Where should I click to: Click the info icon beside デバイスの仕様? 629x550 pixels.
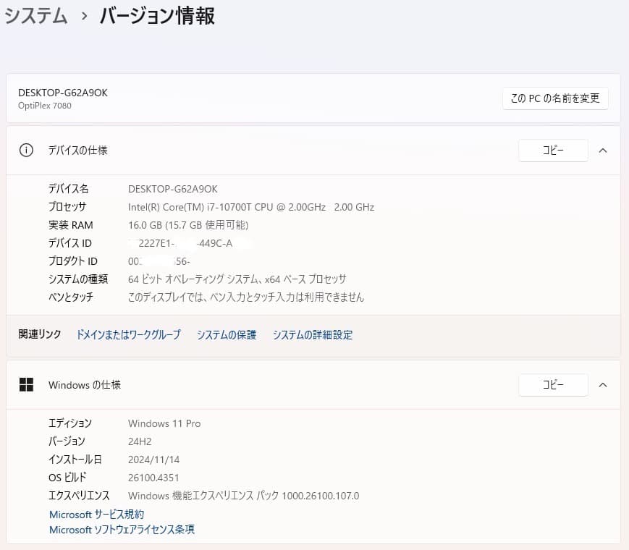[26, 150]
